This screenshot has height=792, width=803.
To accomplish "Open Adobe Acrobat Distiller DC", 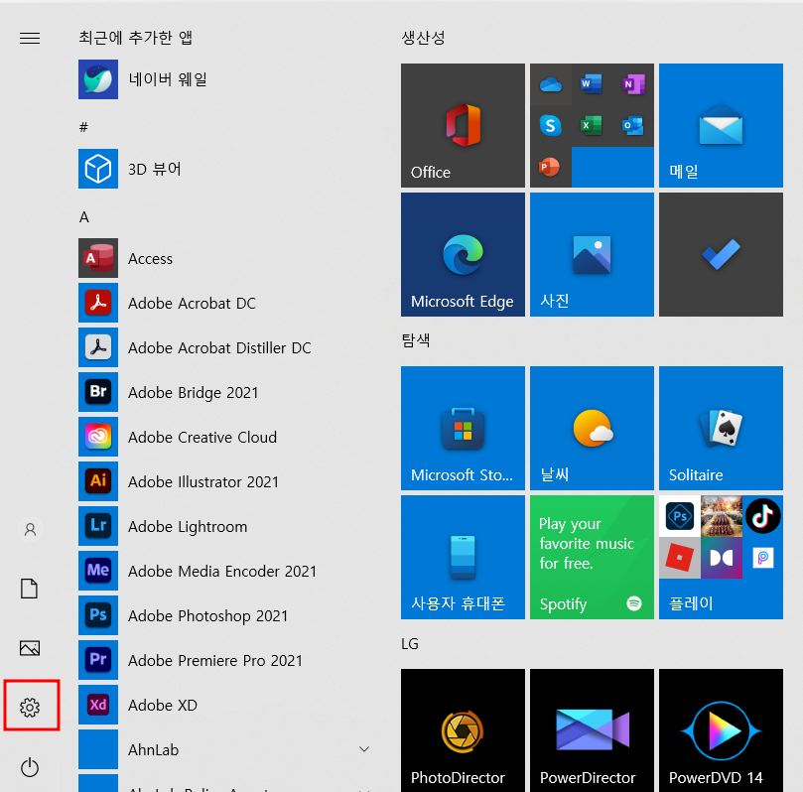I will tap(225, 347).
